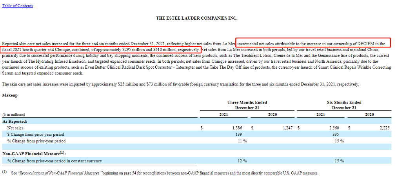
Task: Click the "Makeup" section heading
Action: point(9,95)
